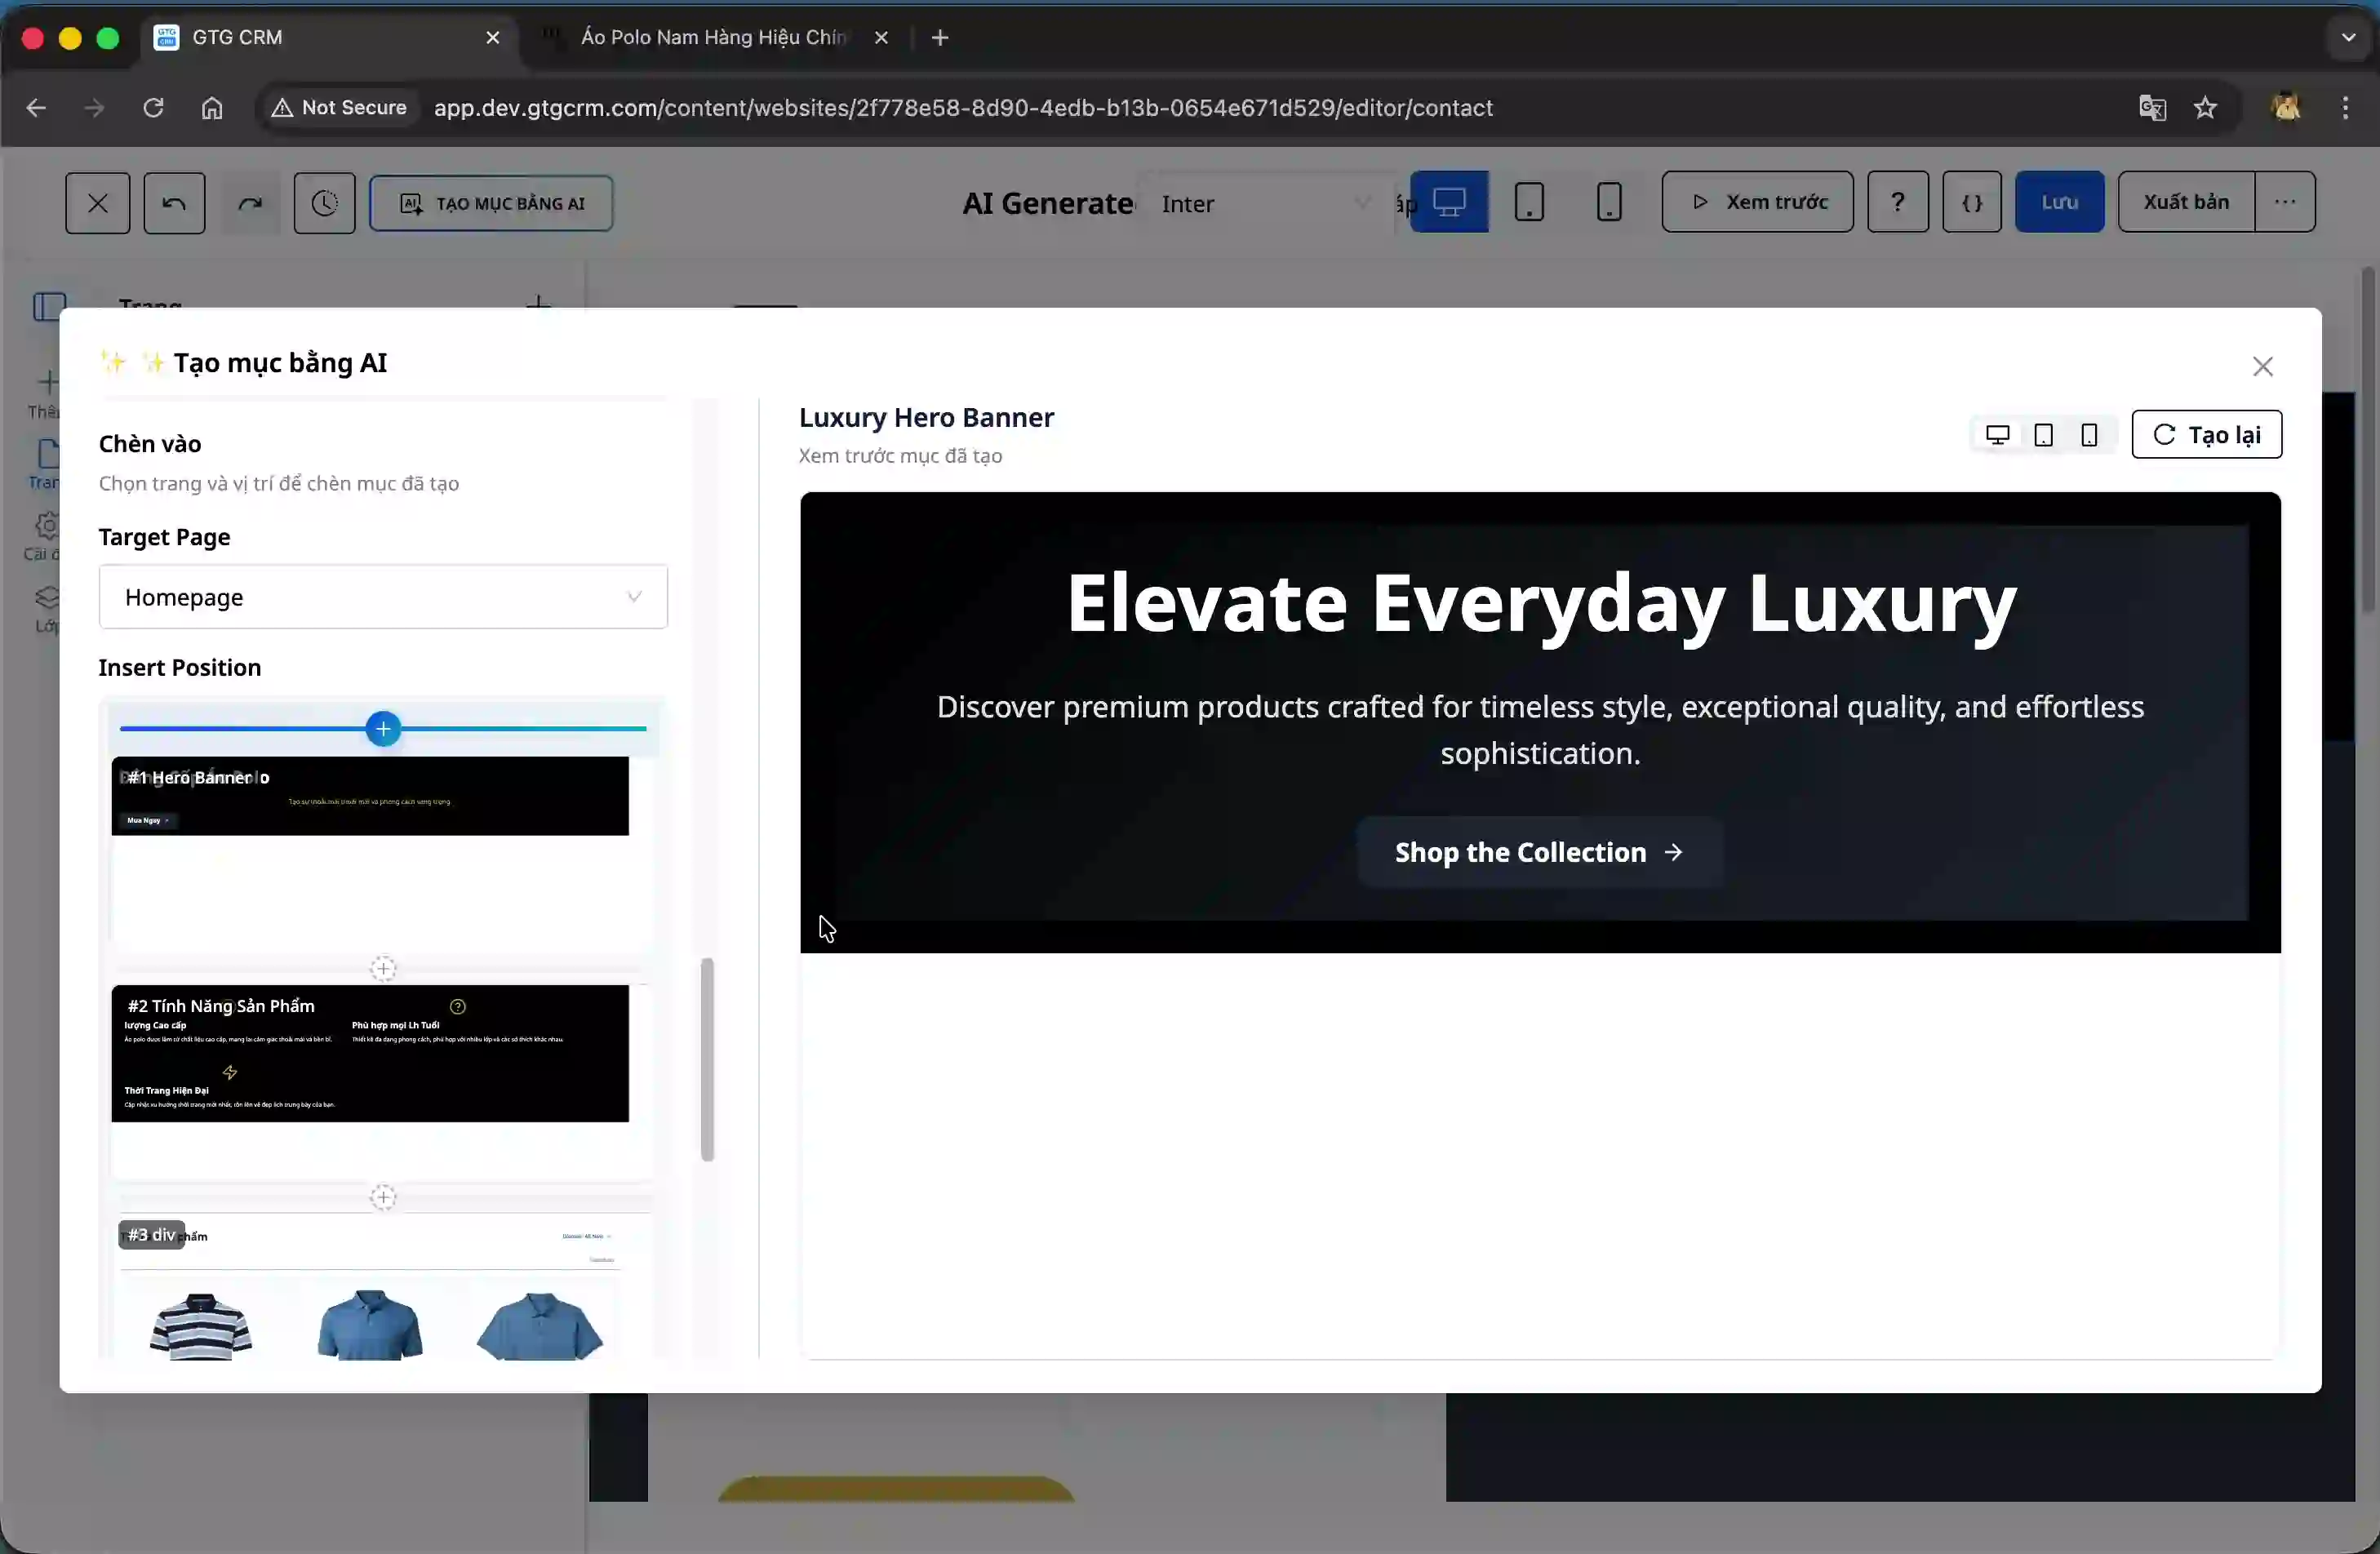Close the editor with the X icon
The width and height of the screenshot is (2380, 1554).
[97, 203]
